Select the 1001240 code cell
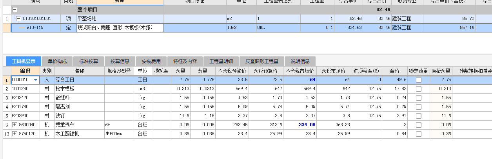Screen dimensions: 492x159 (25, 89)
